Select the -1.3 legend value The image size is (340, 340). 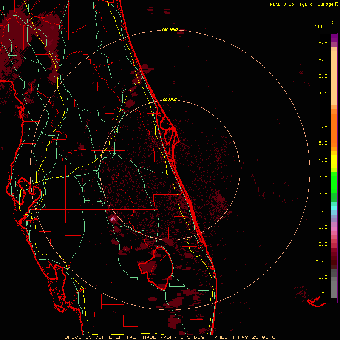point(321,277)
